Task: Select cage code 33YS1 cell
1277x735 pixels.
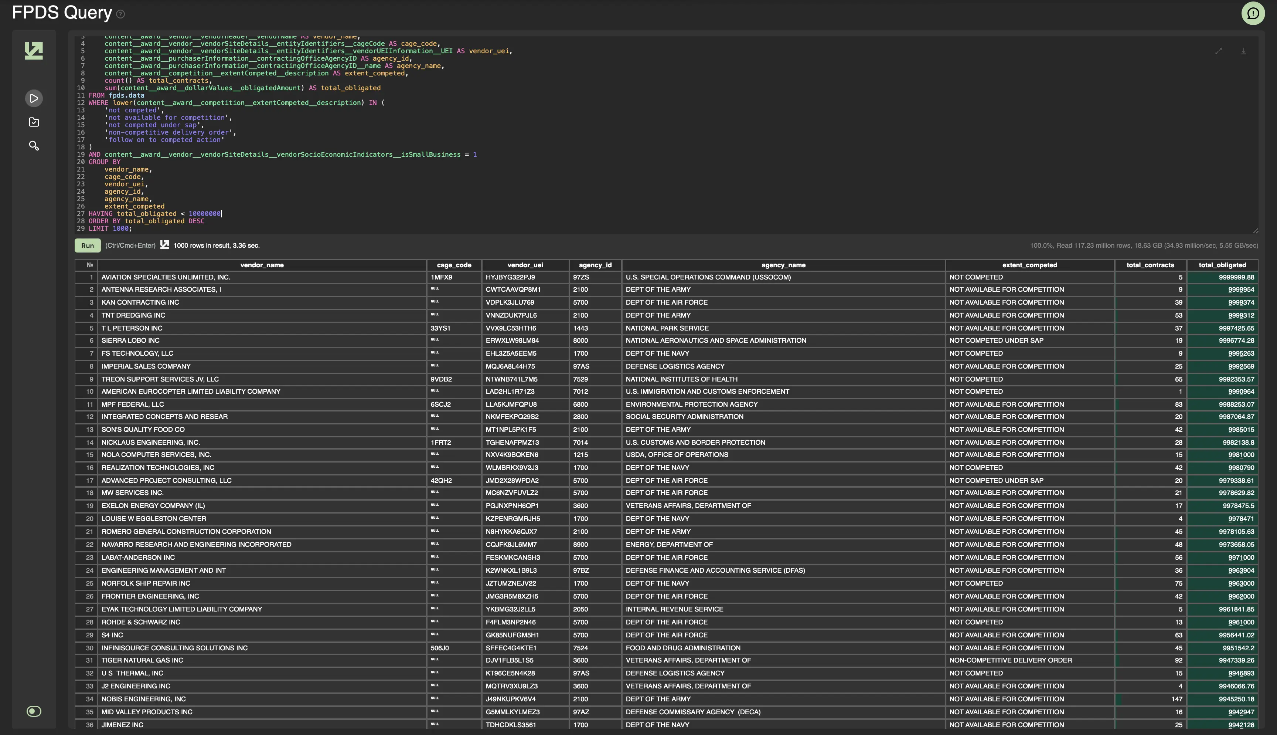Action: [x=454, y=328]
